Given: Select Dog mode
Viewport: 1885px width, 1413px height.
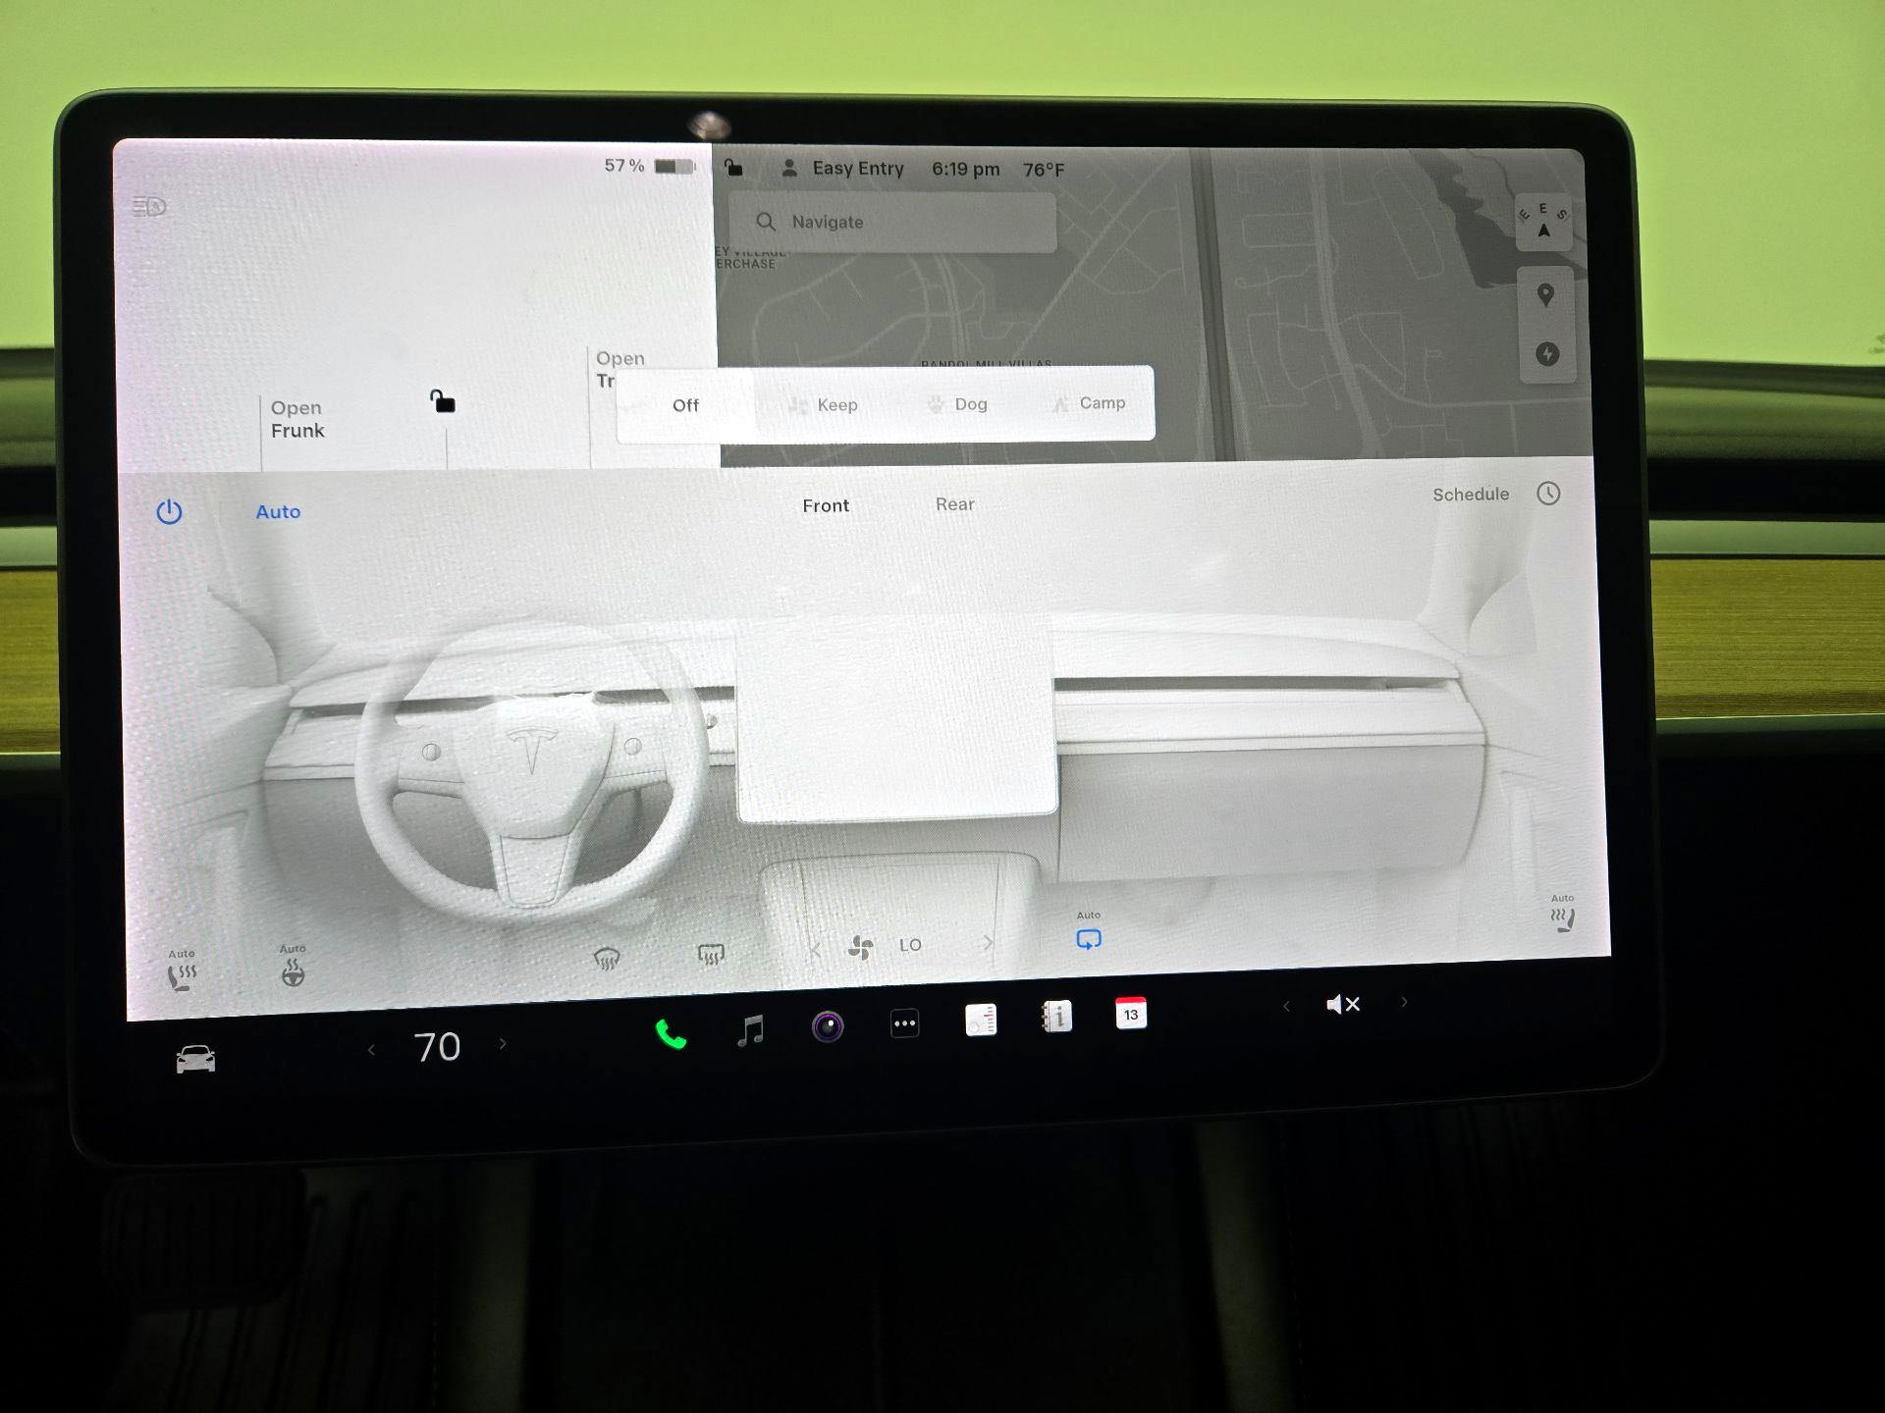Looking at the screenshot, I should 957,404.
